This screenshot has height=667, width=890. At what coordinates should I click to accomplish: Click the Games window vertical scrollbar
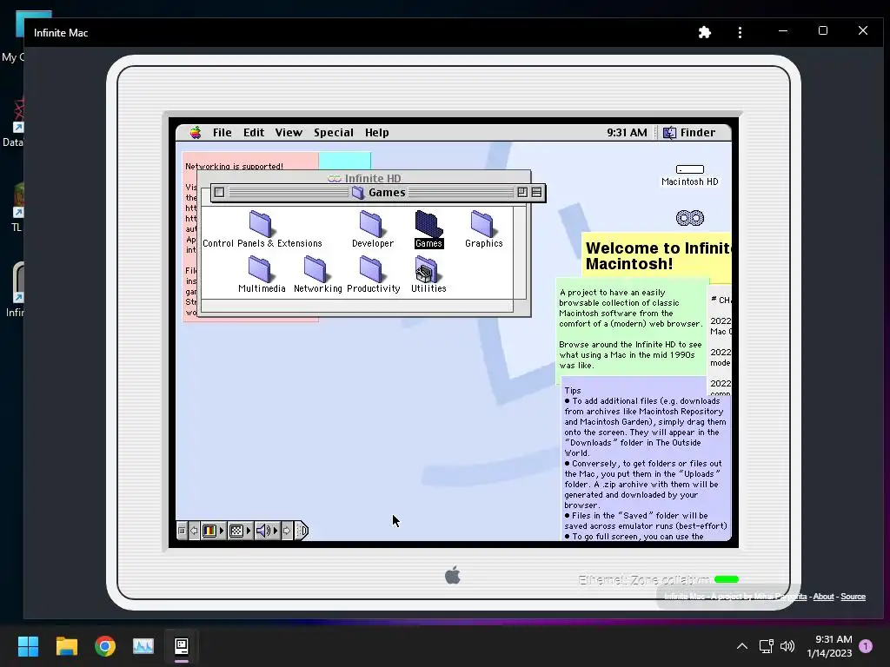click(520, 253)
